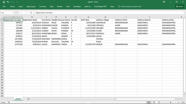186x104 pixels.
Task: Click the Address.State header cell
Action: click(x=172, y=20)
